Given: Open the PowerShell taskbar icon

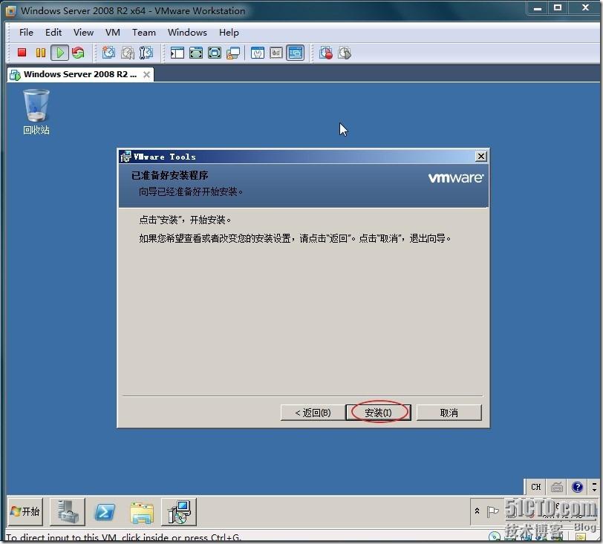Looking at the screenshot, I should click(105, 511).
